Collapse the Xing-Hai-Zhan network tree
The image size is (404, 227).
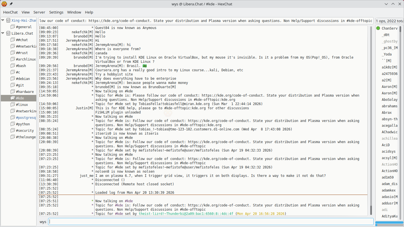tap(3, 20)
